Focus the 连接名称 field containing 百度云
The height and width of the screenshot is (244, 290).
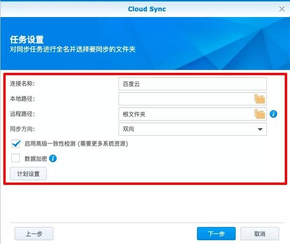pyautogui.click(x=193, y=84)
